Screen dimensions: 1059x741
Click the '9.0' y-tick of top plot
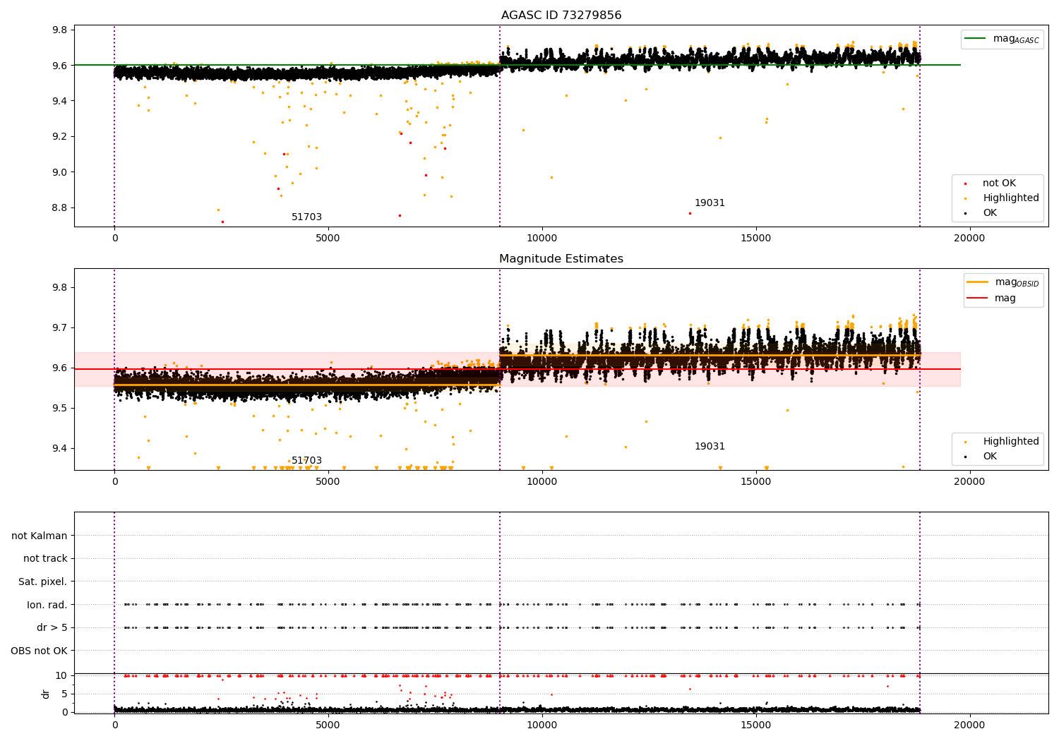(59, 172)
